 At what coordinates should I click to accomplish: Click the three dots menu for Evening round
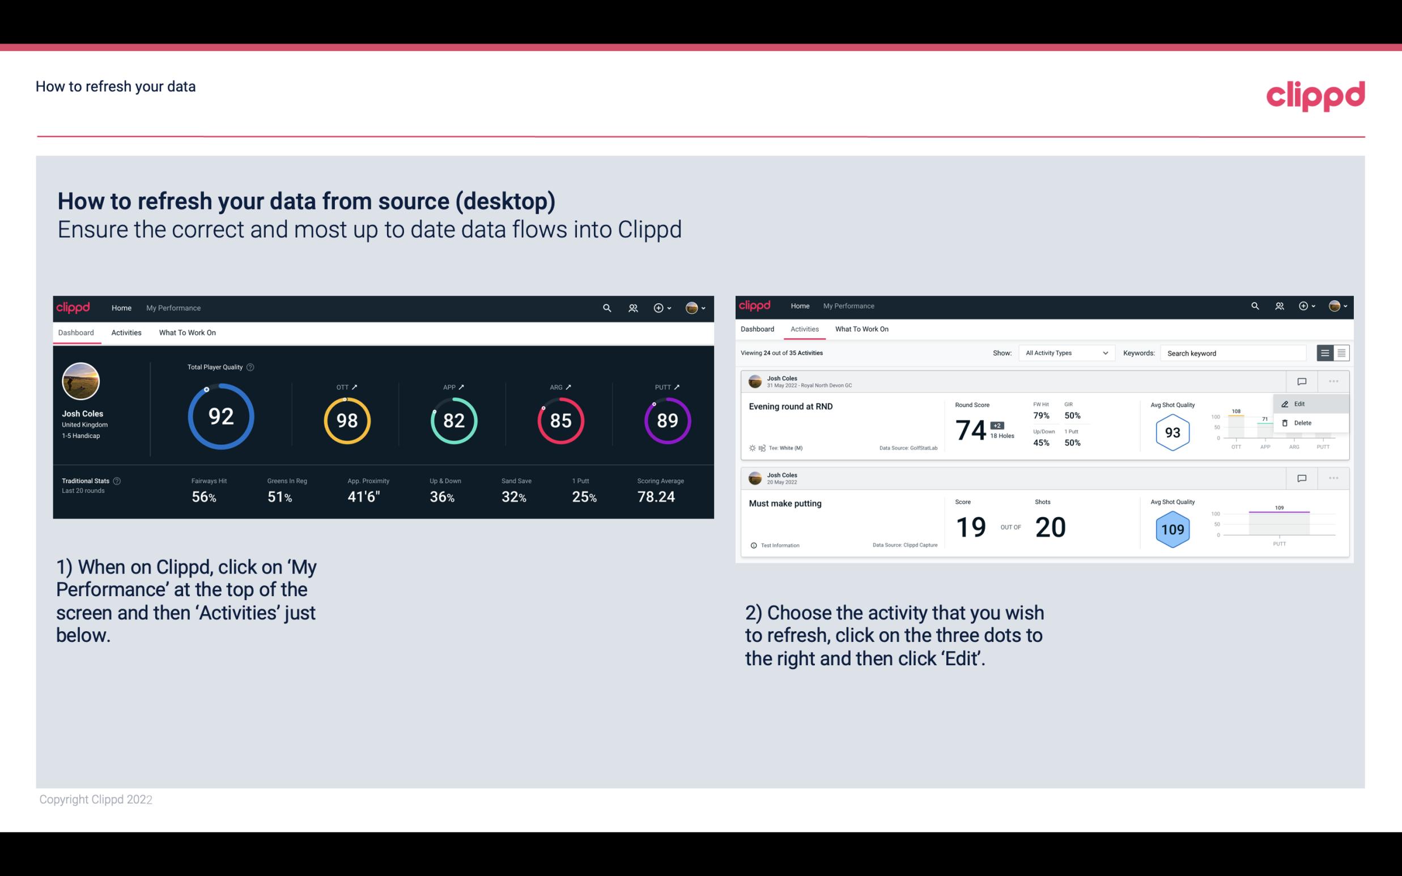point(1332,380)
